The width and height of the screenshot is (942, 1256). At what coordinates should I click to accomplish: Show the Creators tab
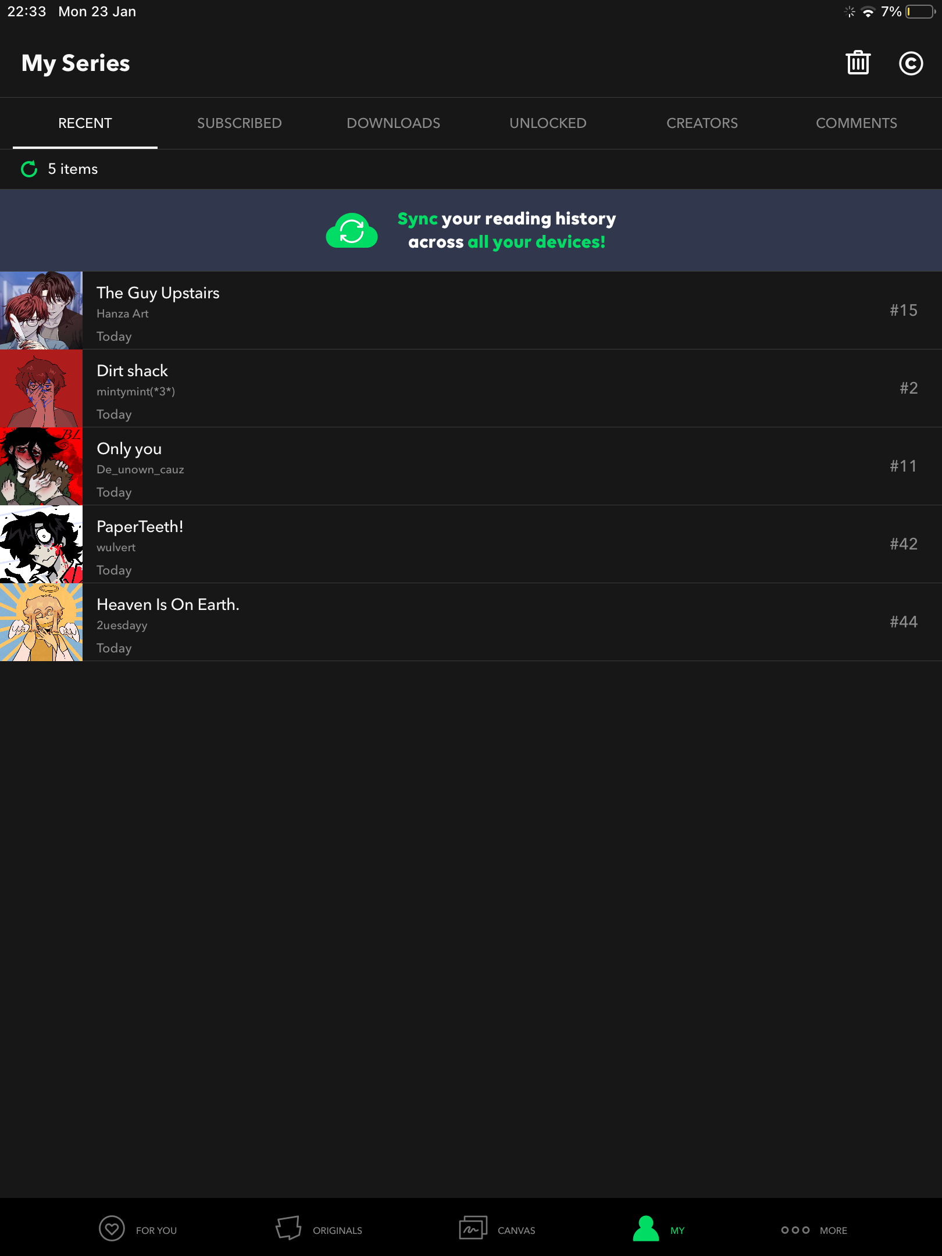[702, 123]
